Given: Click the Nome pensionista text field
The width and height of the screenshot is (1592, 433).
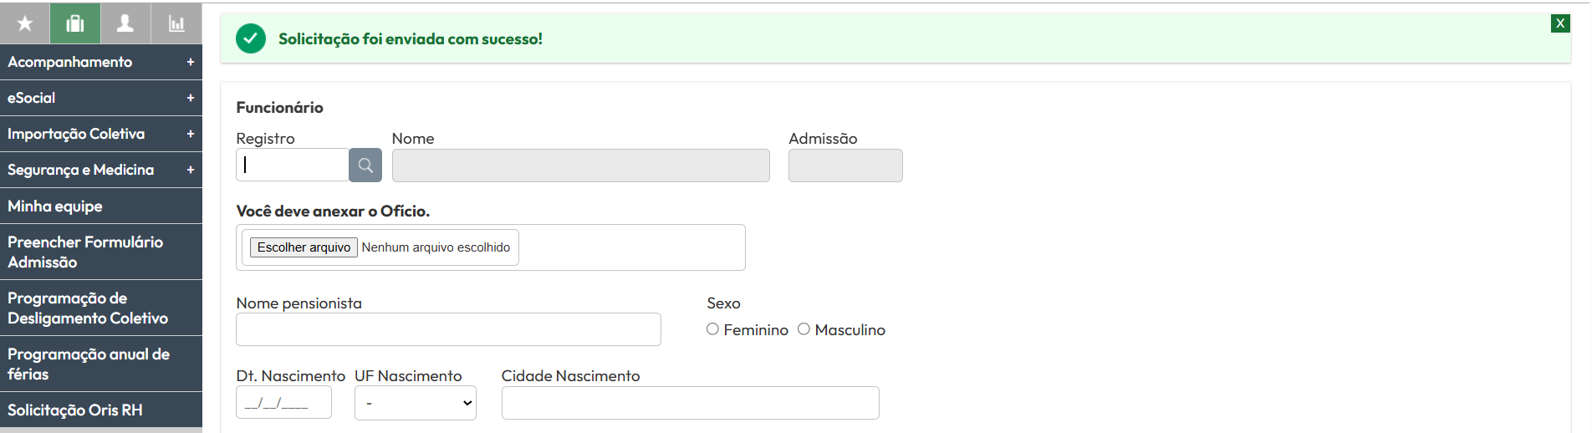Looking at the screenshot, I should 448,329.
